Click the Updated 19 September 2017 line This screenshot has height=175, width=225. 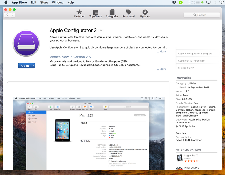[x=192, y=87]
